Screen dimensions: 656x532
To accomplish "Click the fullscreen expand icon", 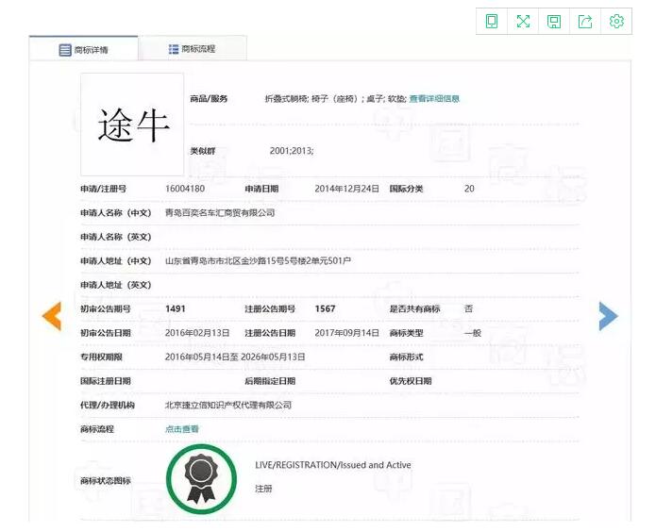I will tap(523, 21).
